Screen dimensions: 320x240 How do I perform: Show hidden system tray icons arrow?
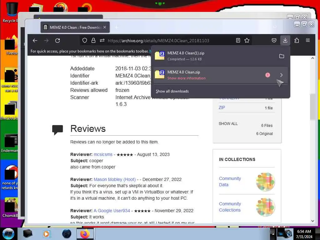pos(273,234)
